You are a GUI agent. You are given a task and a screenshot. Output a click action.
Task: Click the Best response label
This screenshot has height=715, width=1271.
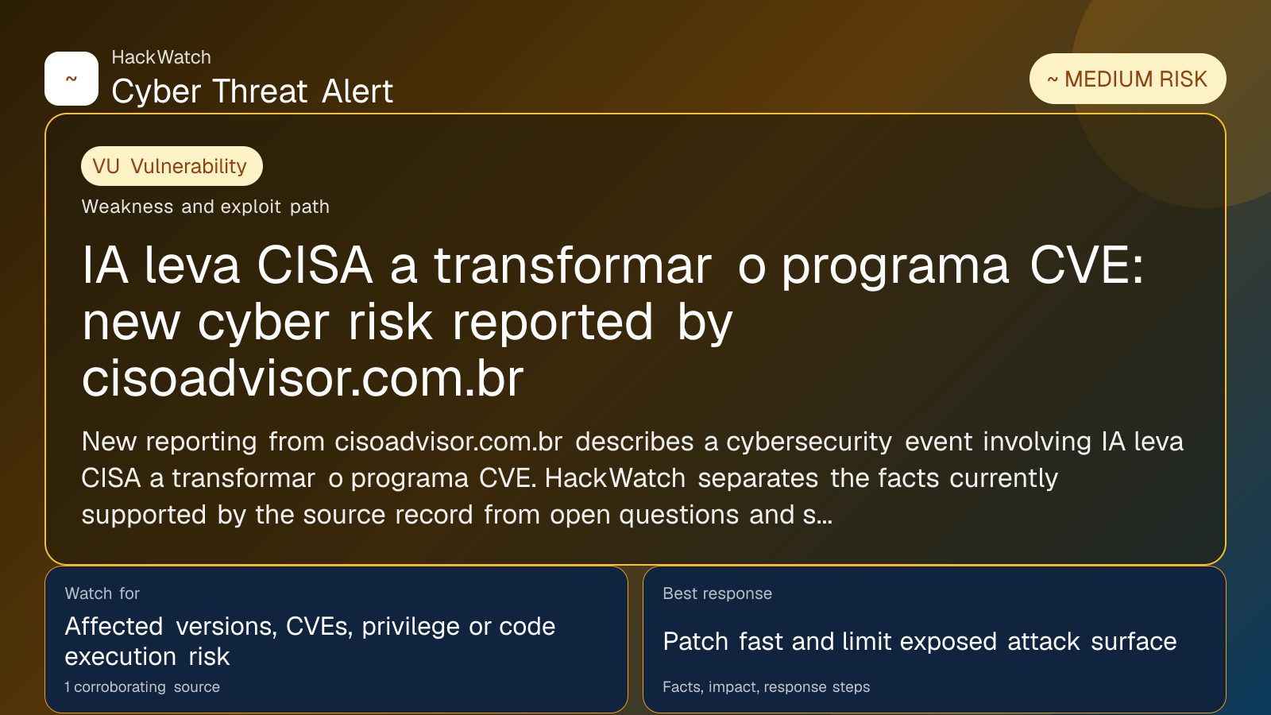pyautogui.click(x=717, y=593)
